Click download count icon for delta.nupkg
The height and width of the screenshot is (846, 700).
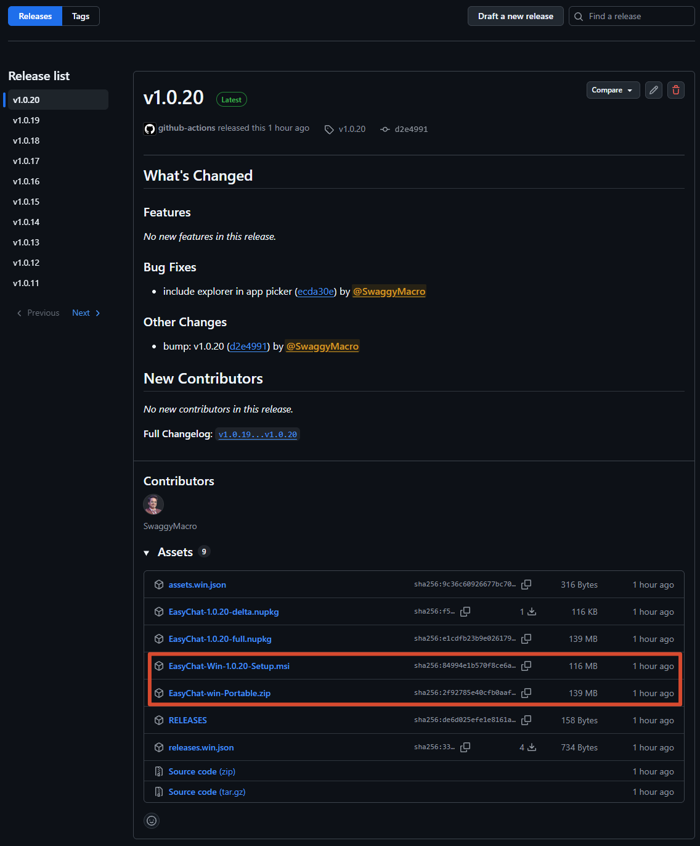coord(532,612)
